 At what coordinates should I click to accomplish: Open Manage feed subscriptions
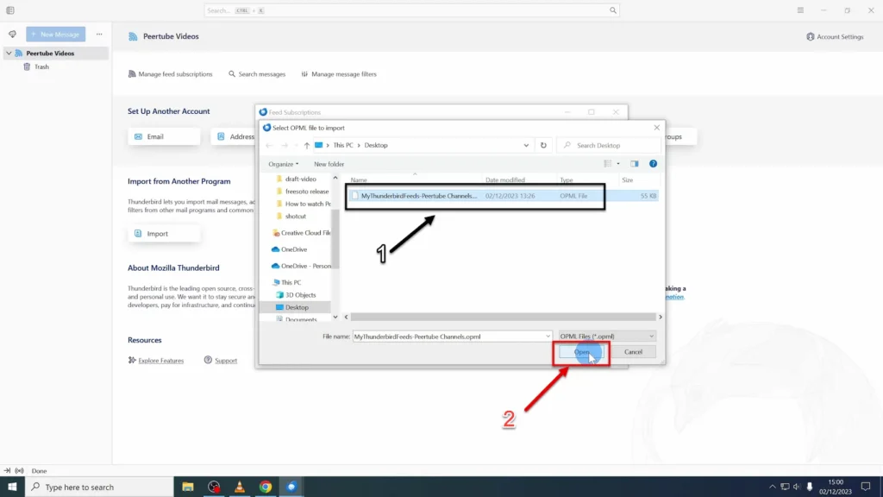[170, 74]
